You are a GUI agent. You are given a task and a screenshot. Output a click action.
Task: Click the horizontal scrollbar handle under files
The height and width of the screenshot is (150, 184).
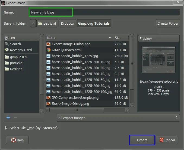click(x=77, y=110)
